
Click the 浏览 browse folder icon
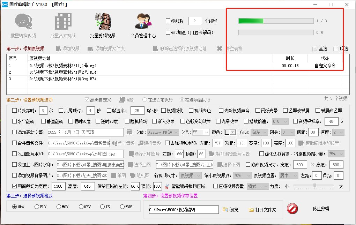pos(225,210)
